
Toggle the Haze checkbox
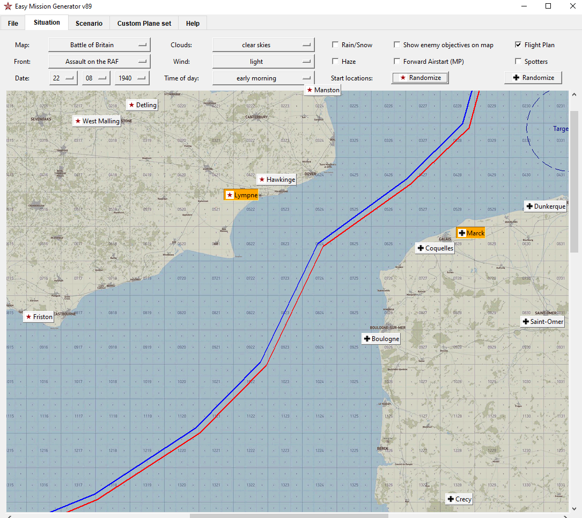coord(335,61)
